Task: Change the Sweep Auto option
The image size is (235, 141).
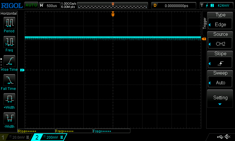Action: [220, 80]
